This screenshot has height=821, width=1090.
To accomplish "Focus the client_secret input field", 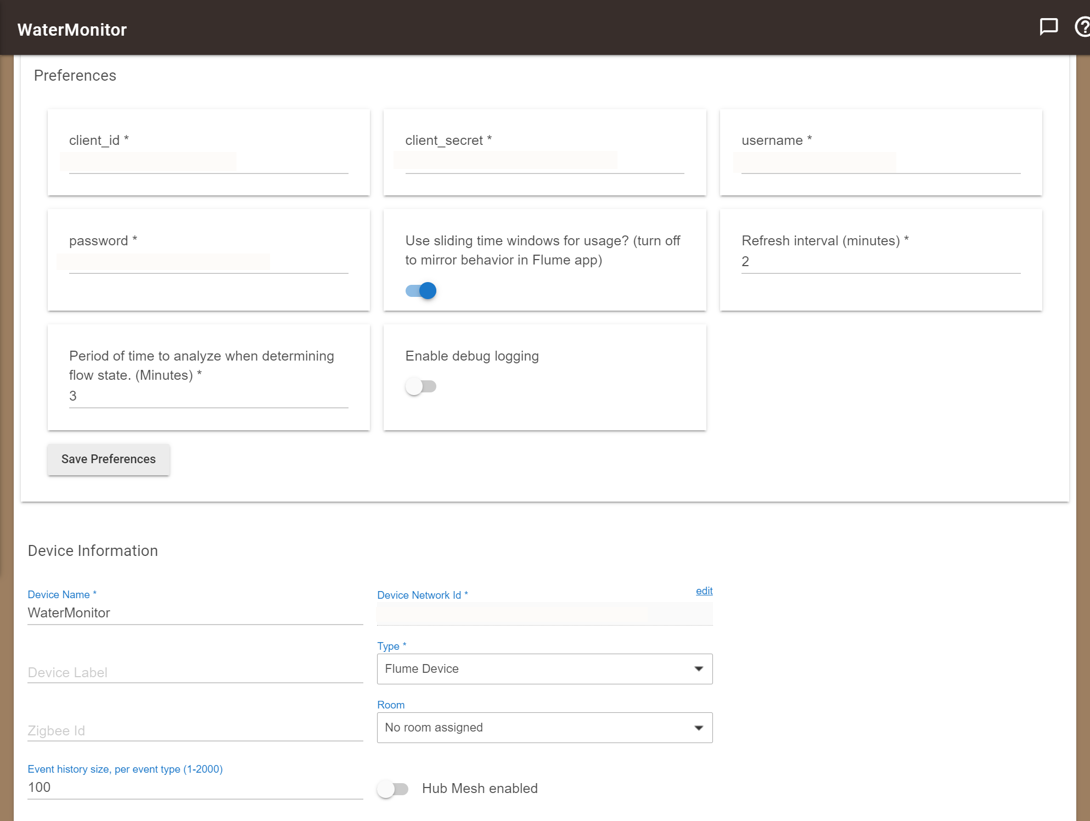I will (x=544, y=163).
